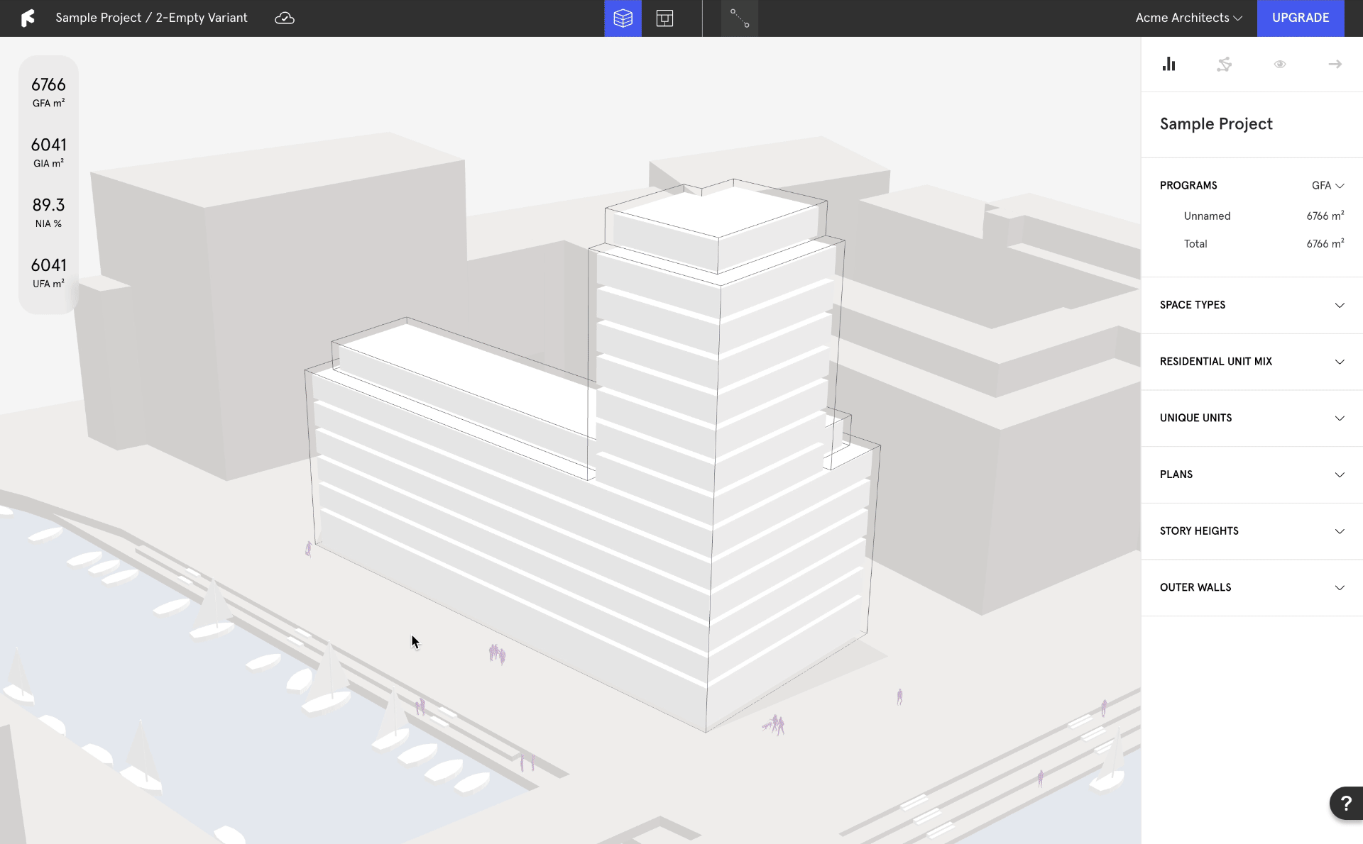This screenshot has height=844, width=1363.
Task: Expand the Story Heights section
Action: (x=1252, y=531)
